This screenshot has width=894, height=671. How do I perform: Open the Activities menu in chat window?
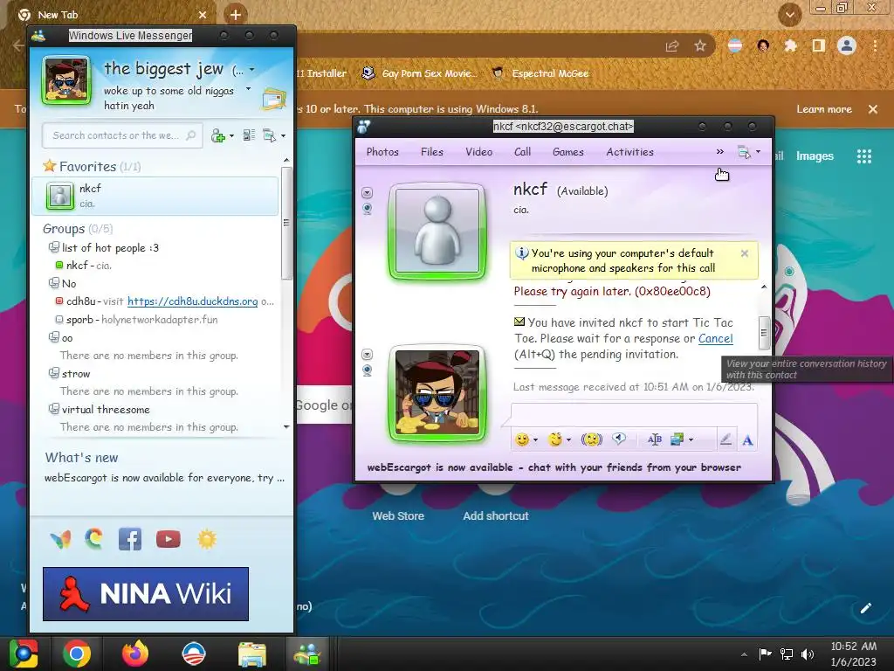click(x=630, y=152)
